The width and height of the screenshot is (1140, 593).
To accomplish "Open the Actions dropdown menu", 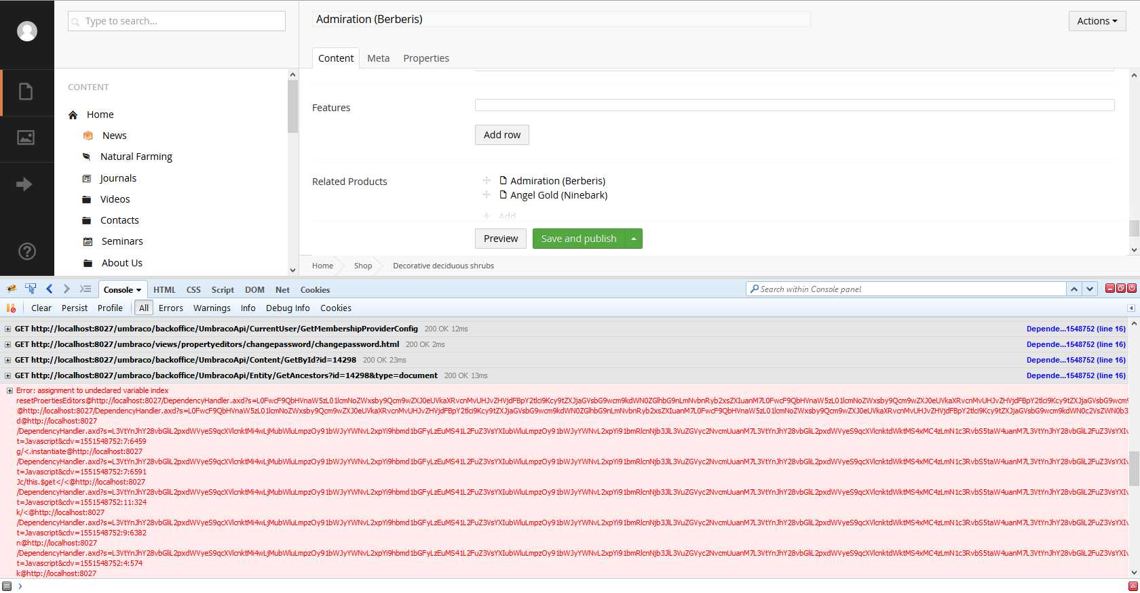I will point(1097,21).
